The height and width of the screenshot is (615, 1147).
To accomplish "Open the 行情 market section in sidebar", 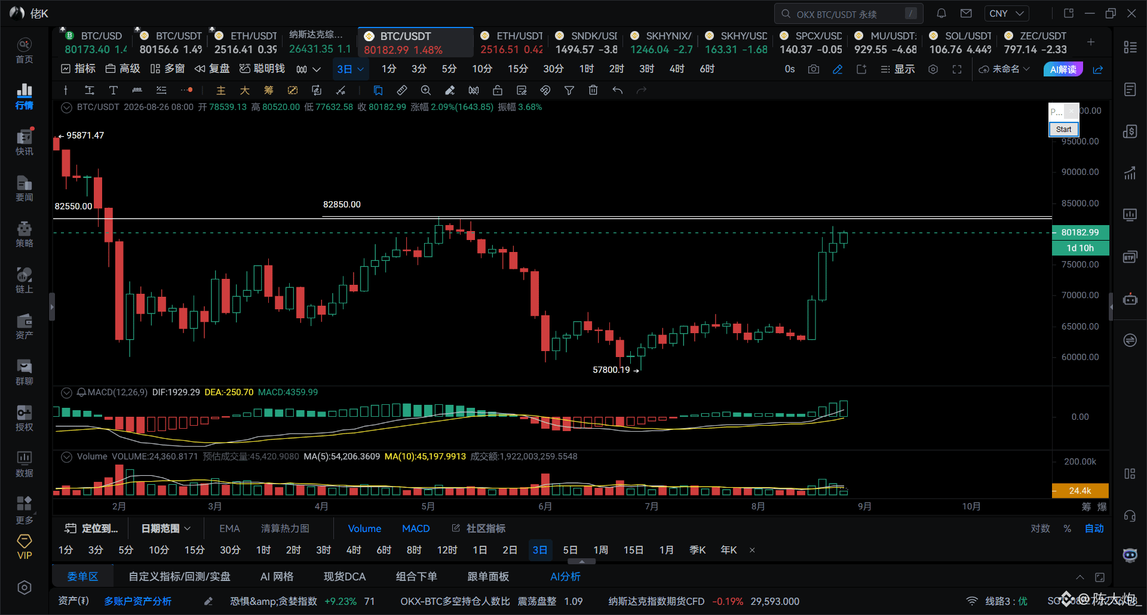I will click(x=24, y=97).
